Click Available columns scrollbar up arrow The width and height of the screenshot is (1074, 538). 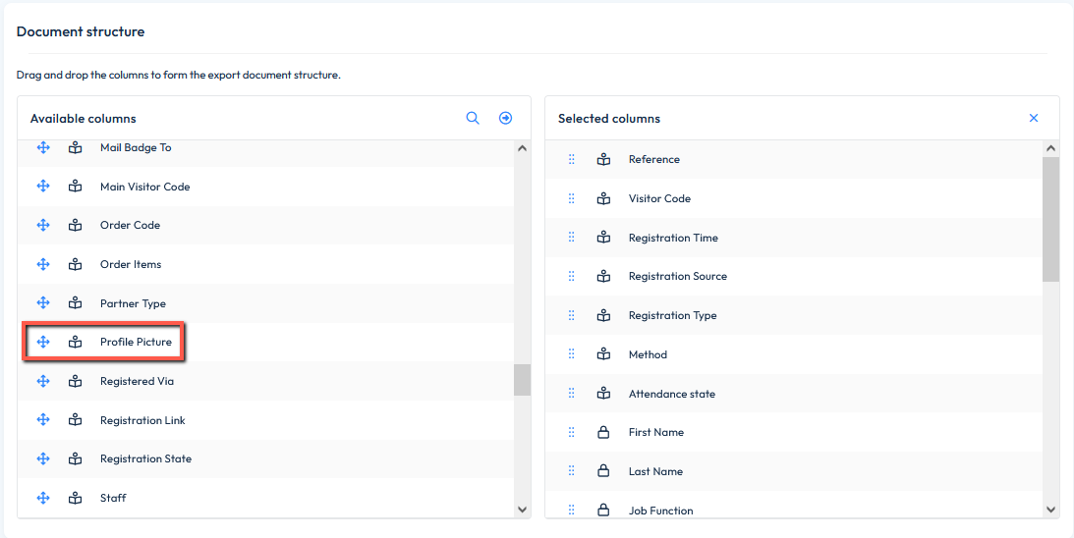pyautogui.click(x=522, y=148)
